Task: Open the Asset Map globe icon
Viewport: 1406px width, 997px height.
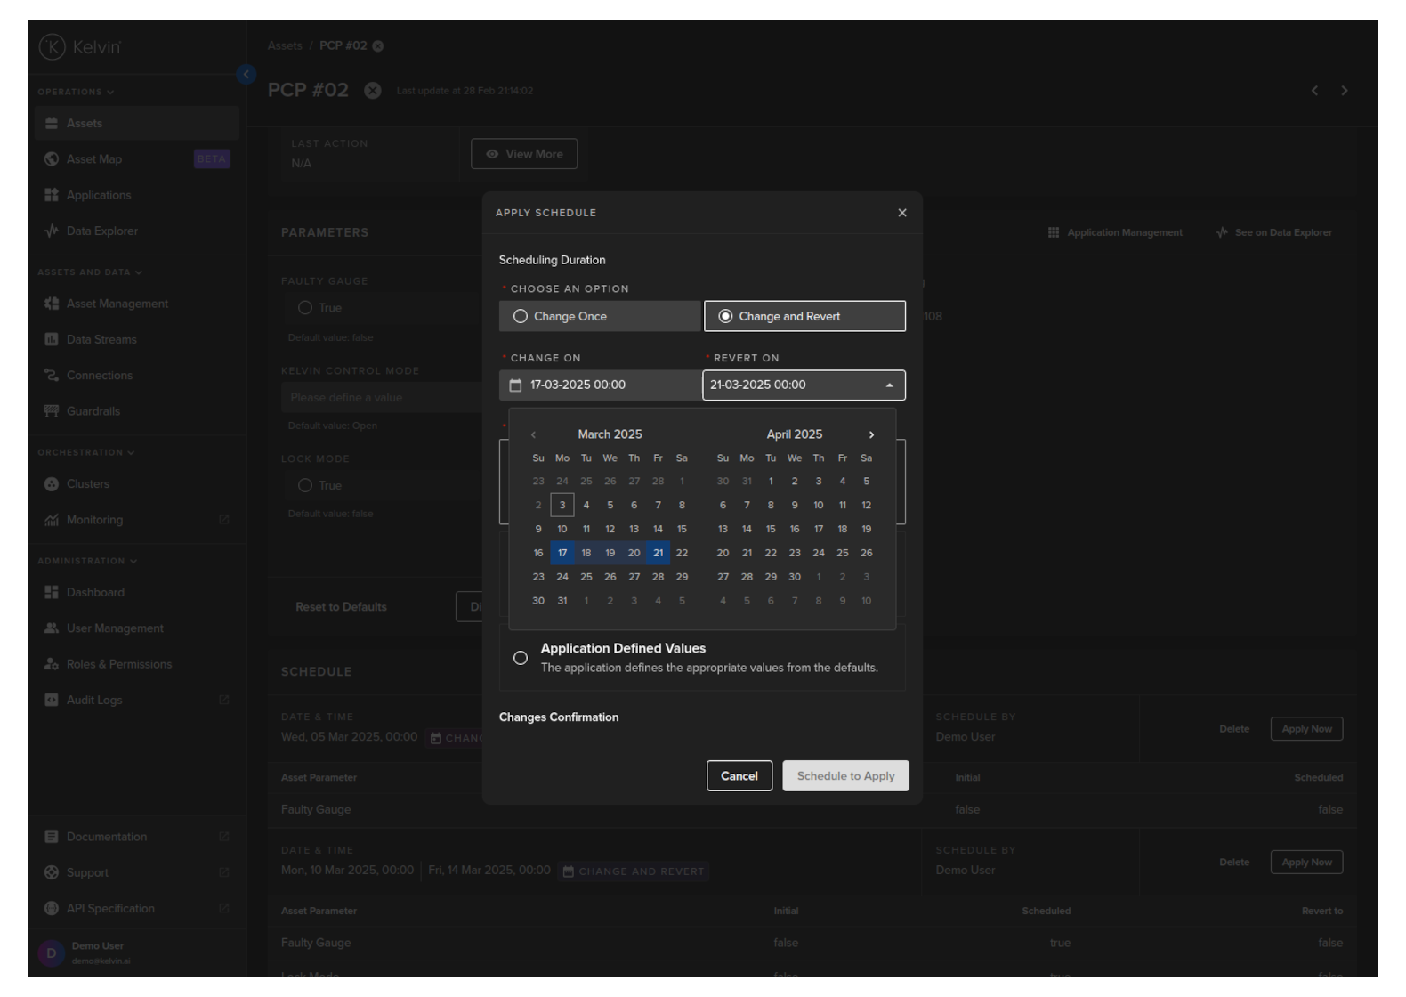Action: (52, 159)
